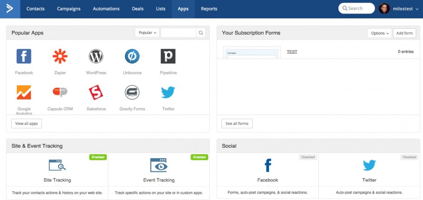Screen dimensions: 423x200
Task: Click the Unbounce label text
Action: [132, 73]
